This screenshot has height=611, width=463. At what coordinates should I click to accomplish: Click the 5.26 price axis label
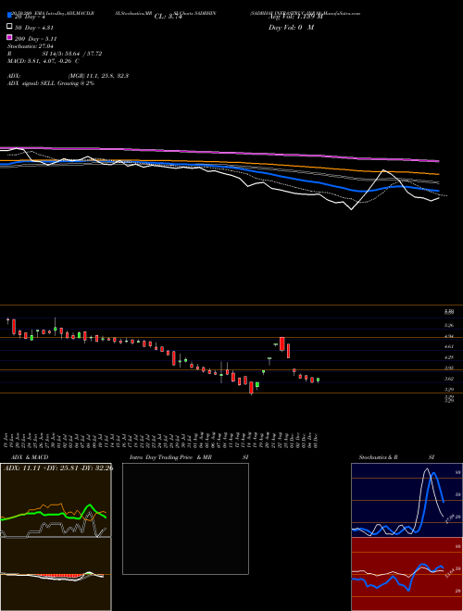tap(448, 325)
